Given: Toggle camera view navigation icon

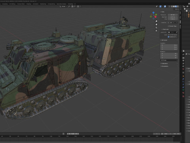Looking at the screenshot, I should point(156,27).
